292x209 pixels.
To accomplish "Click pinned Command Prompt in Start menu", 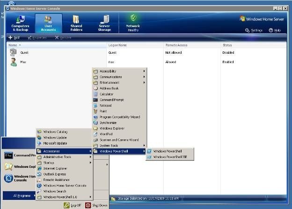I will tap(20, 155).
